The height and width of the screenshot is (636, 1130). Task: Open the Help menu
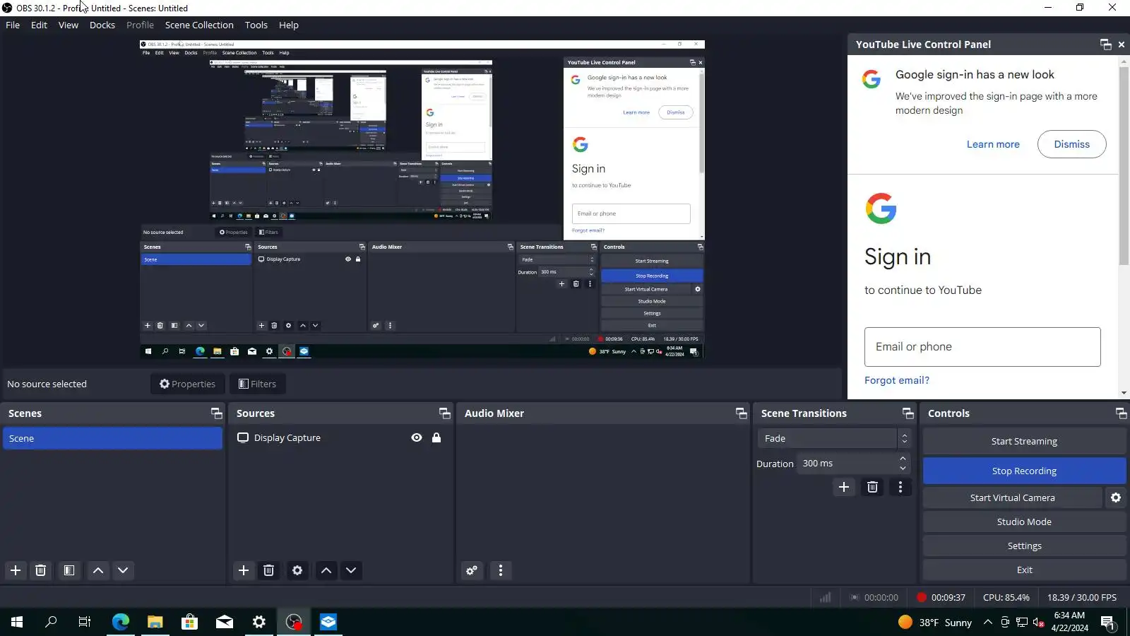[289, 25]
